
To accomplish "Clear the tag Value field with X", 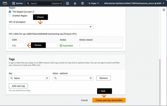I will tap(91, 78).
